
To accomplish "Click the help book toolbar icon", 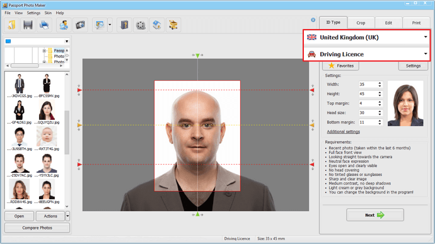I will tap(124, 25).
